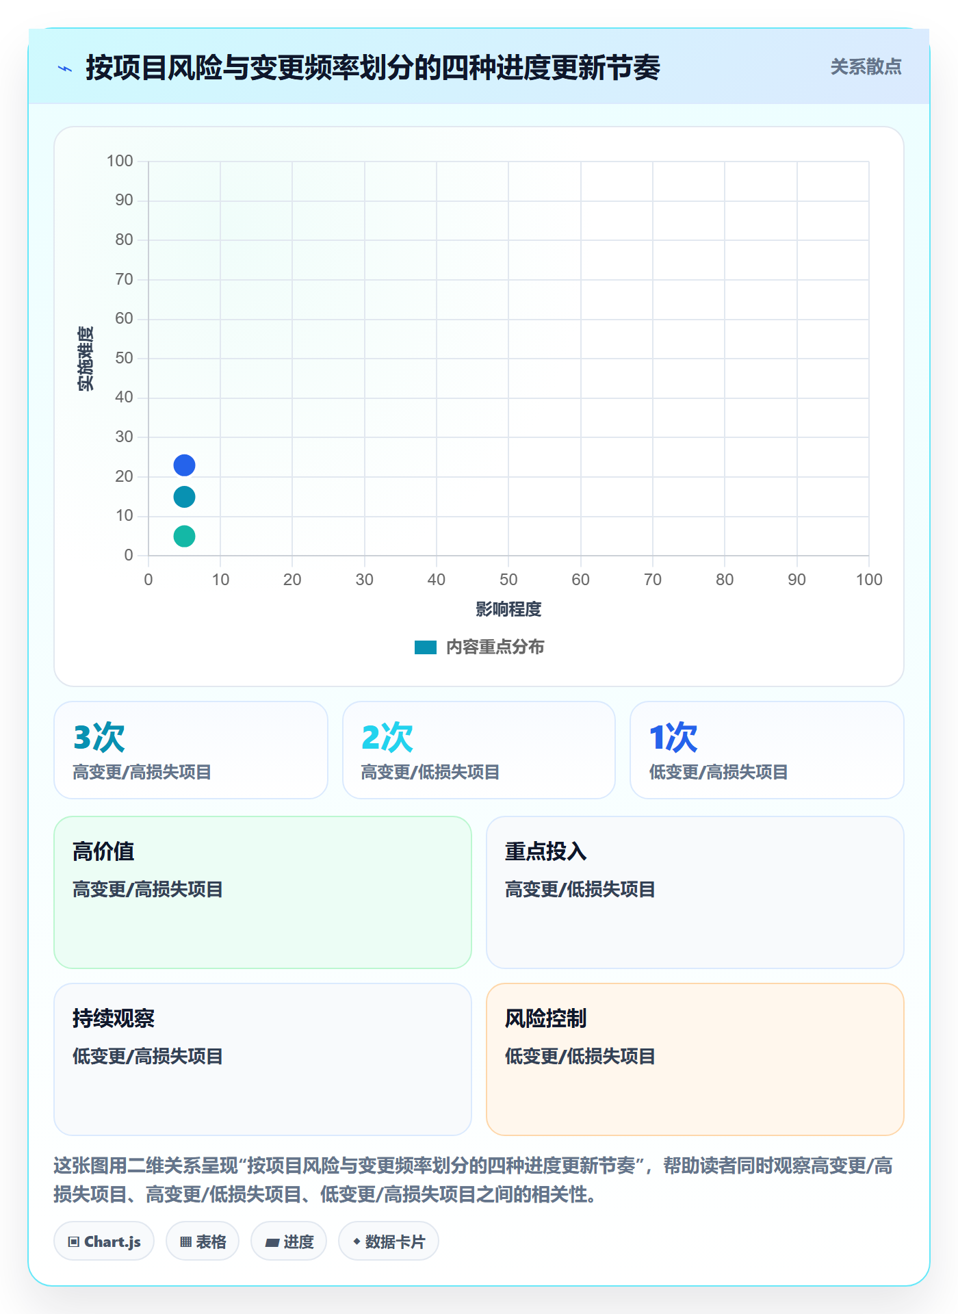Open the 高价值 quadrant card heading
The width and height of the screenshot is (958, 1314).
coord(103,851)
